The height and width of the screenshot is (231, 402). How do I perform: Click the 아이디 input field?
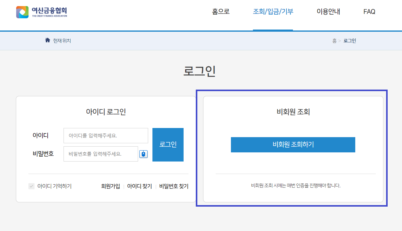(x=105, y=135)
